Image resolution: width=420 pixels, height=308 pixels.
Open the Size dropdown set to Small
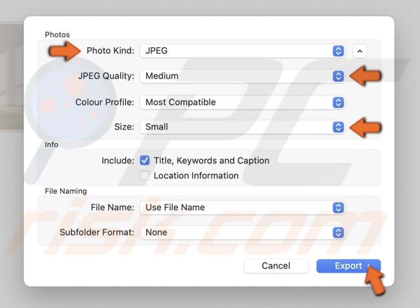[242, 127]
